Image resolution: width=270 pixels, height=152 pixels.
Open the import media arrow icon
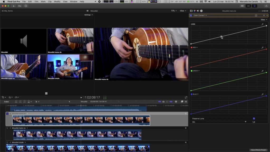click(x=14, y=6)
